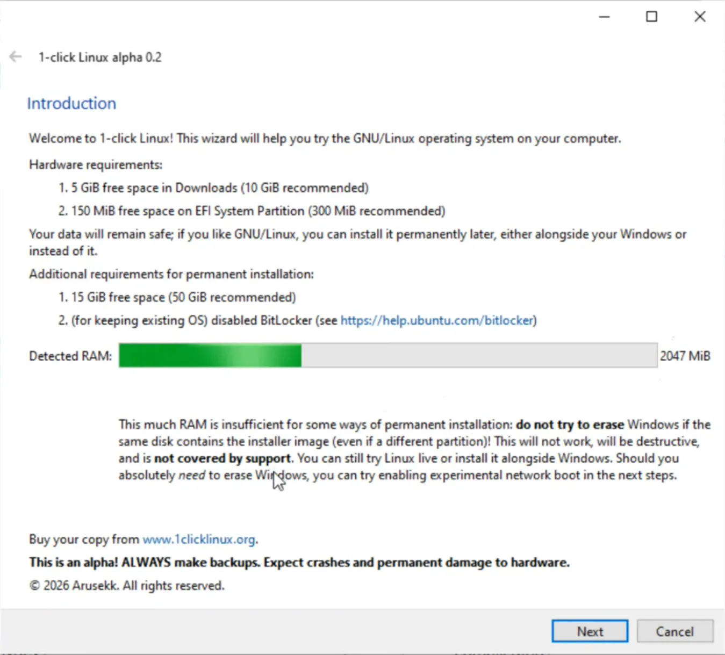Image resolution: width=725 pixels, height=655 pixels.
Task: Click the 'Detected RAM:' label
Action: [x=70, y=356]
